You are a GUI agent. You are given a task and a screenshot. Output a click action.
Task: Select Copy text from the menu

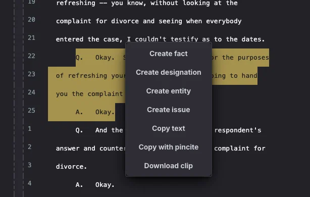coord(169,128)
